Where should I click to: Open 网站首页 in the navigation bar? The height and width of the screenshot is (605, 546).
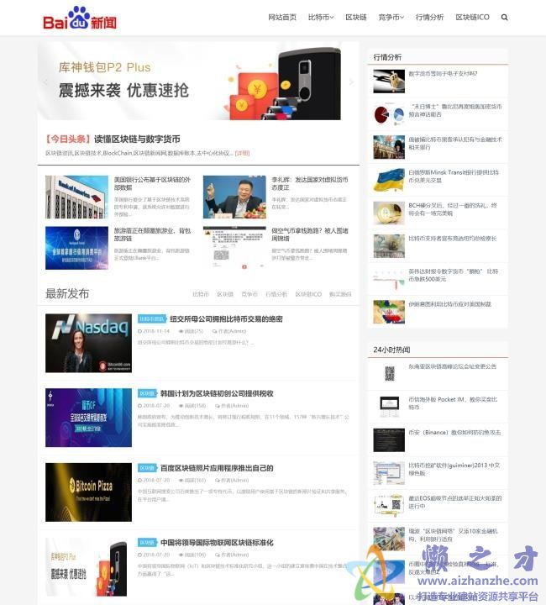[282, 18]
